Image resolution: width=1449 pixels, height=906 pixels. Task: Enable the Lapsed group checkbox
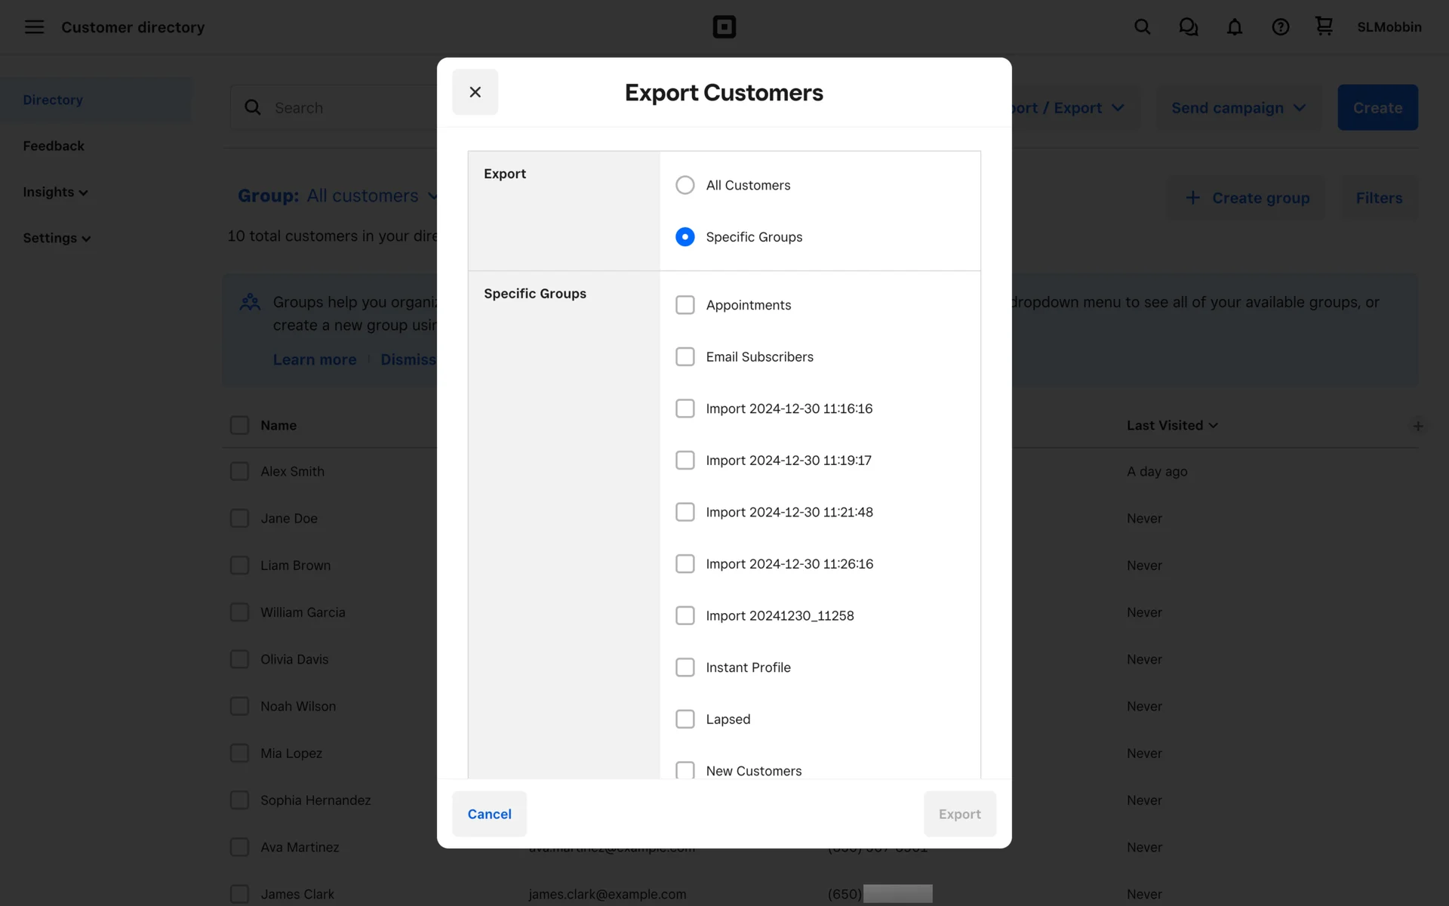click(685, 719)
